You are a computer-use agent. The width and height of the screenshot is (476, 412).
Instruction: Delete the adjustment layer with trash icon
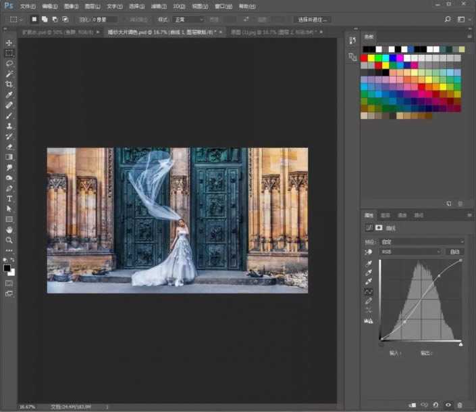coord(460,405)
